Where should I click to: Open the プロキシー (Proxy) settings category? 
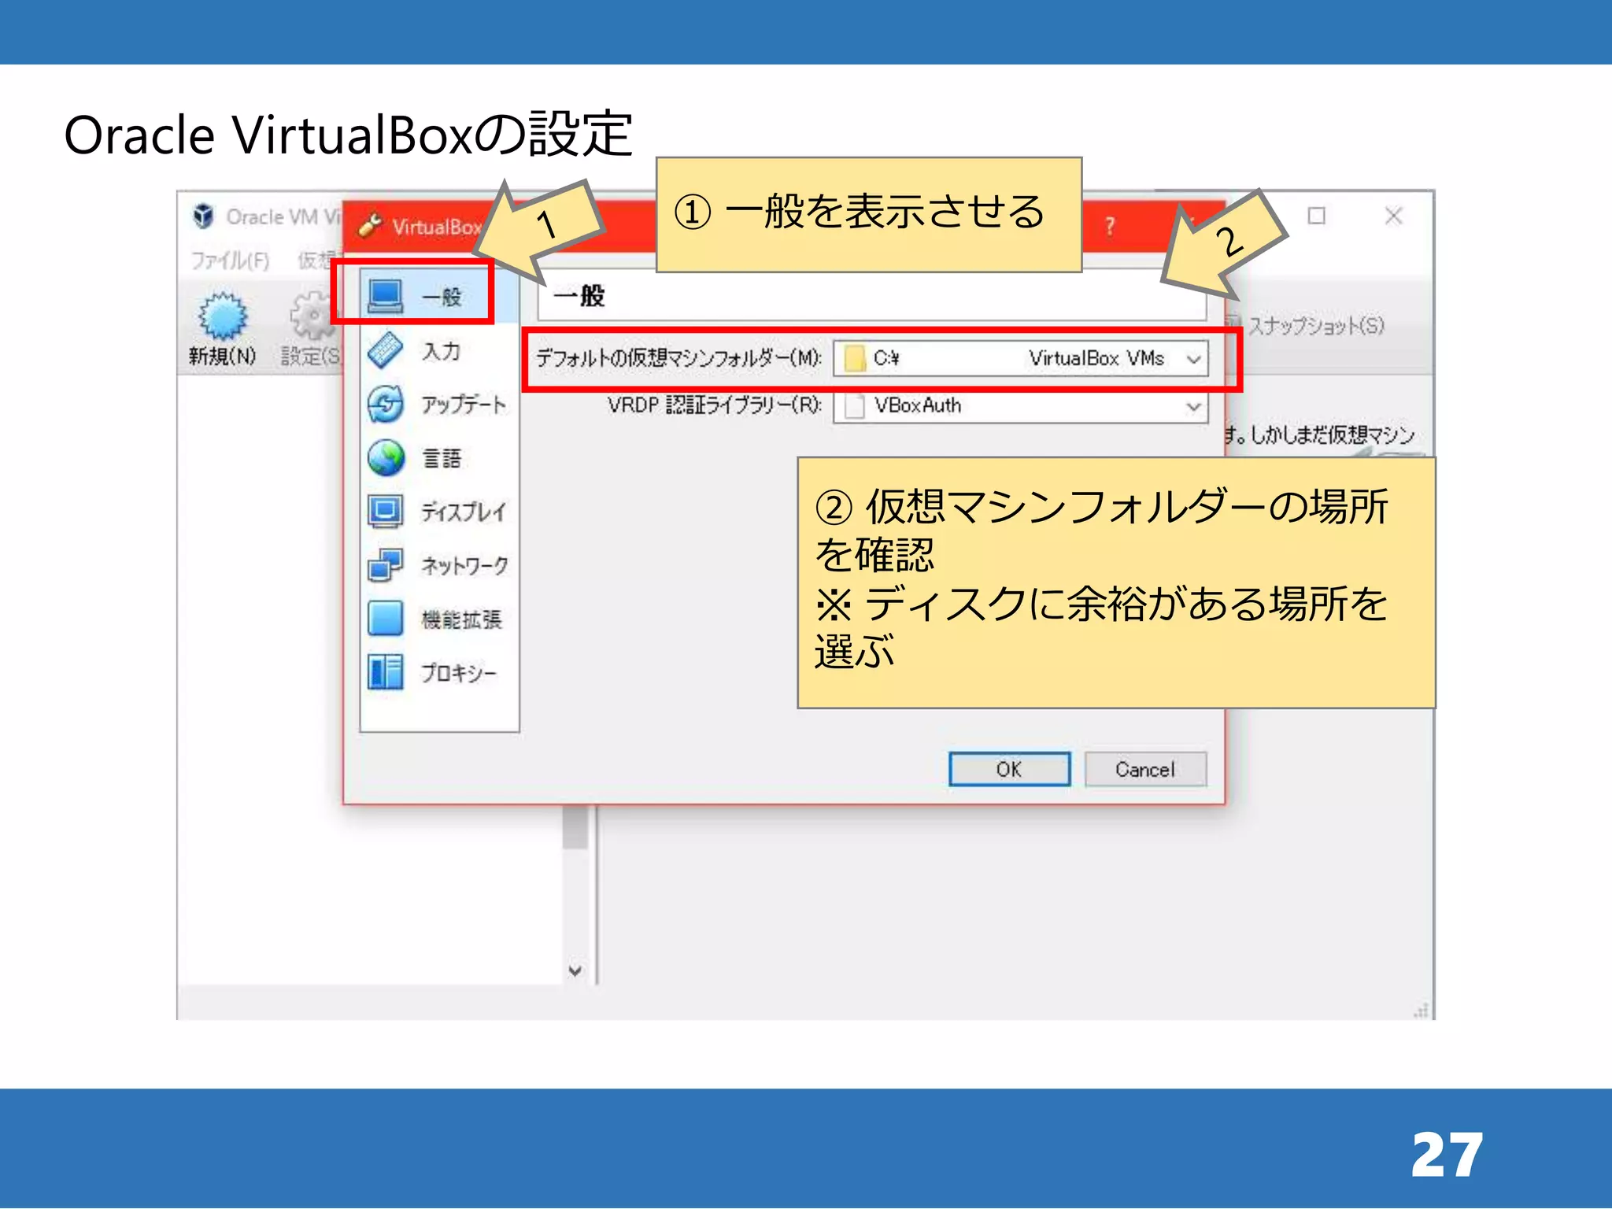(439, 673)
